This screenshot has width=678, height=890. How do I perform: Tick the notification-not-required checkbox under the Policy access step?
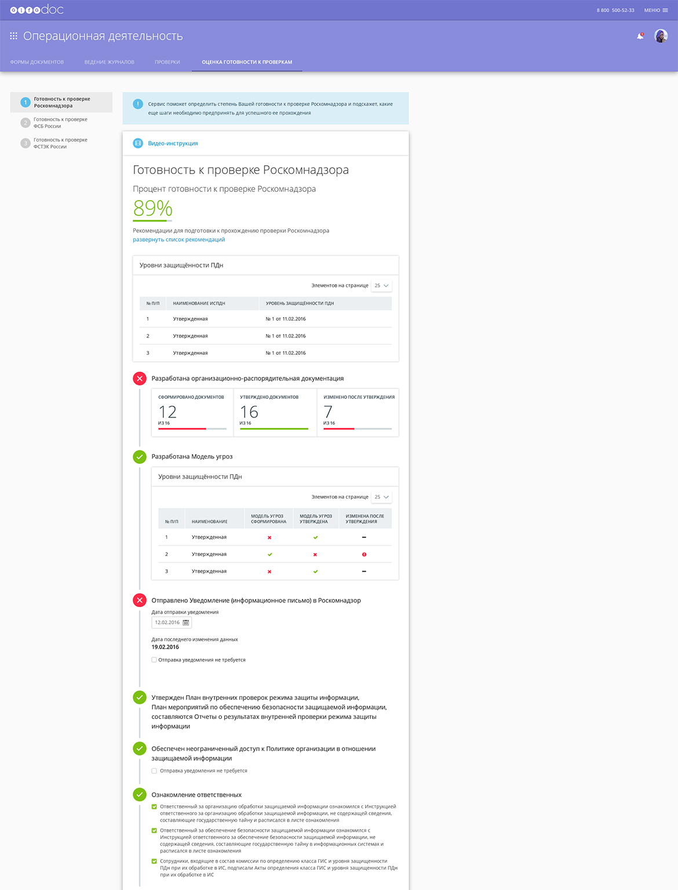tap(154, 771)
